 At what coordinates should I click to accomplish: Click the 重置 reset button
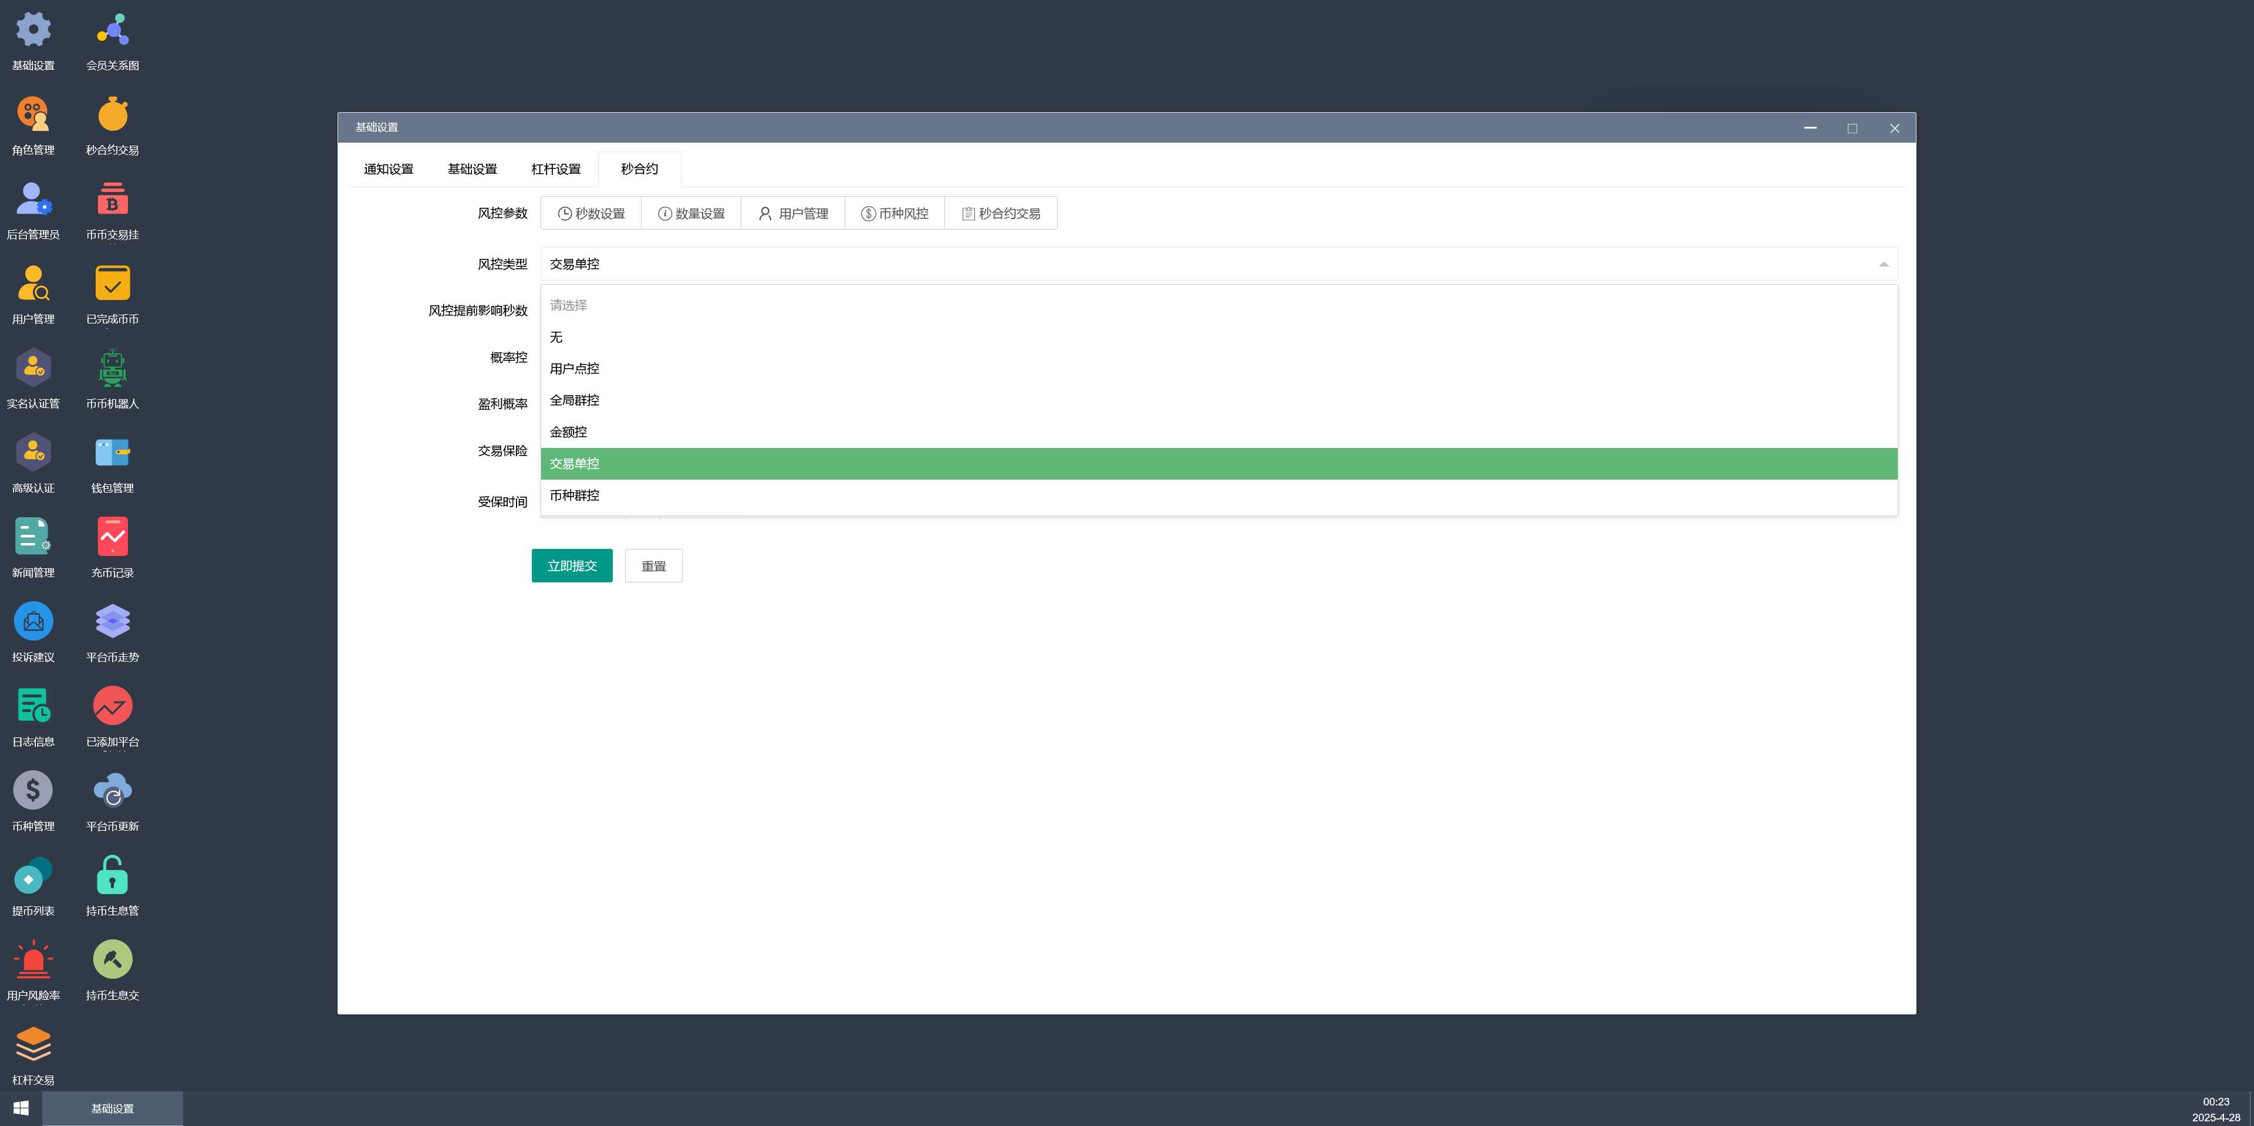coord(653,566)
